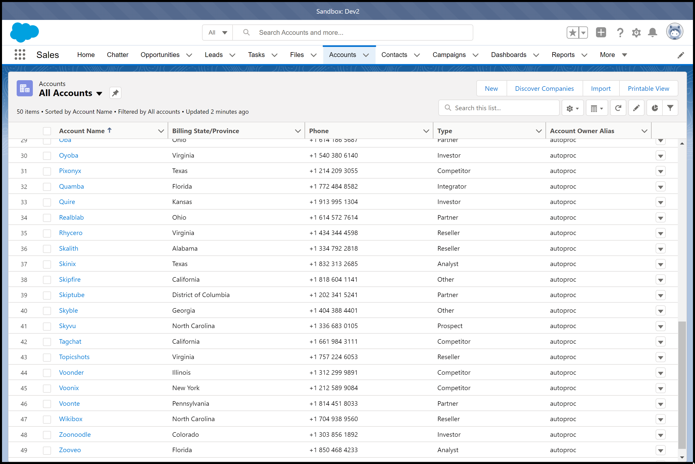
Task: Focus the Search Accounts and more field
Action: [353, 33]
